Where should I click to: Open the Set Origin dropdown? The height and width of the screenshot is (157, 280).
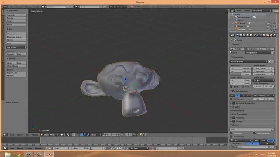pyautogui.click(x=16, y=48)
